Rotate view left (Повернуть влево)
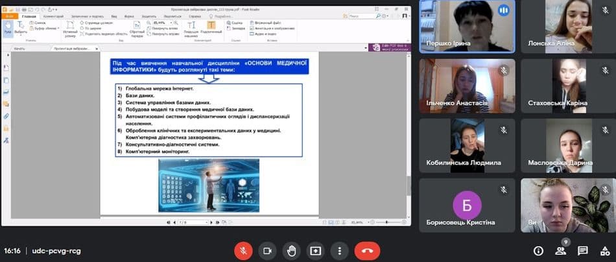The height and width of the screenshot is (262, 616). click(162, 29)
